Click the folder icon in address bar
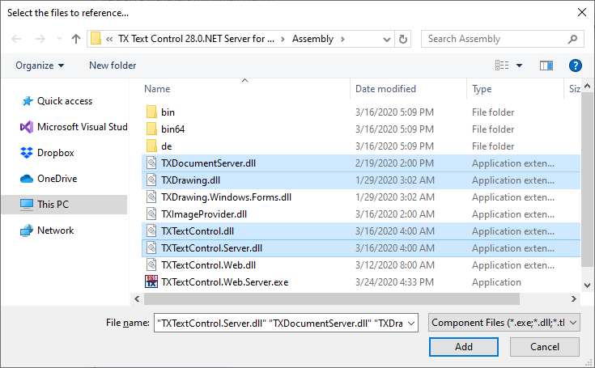 96,39
